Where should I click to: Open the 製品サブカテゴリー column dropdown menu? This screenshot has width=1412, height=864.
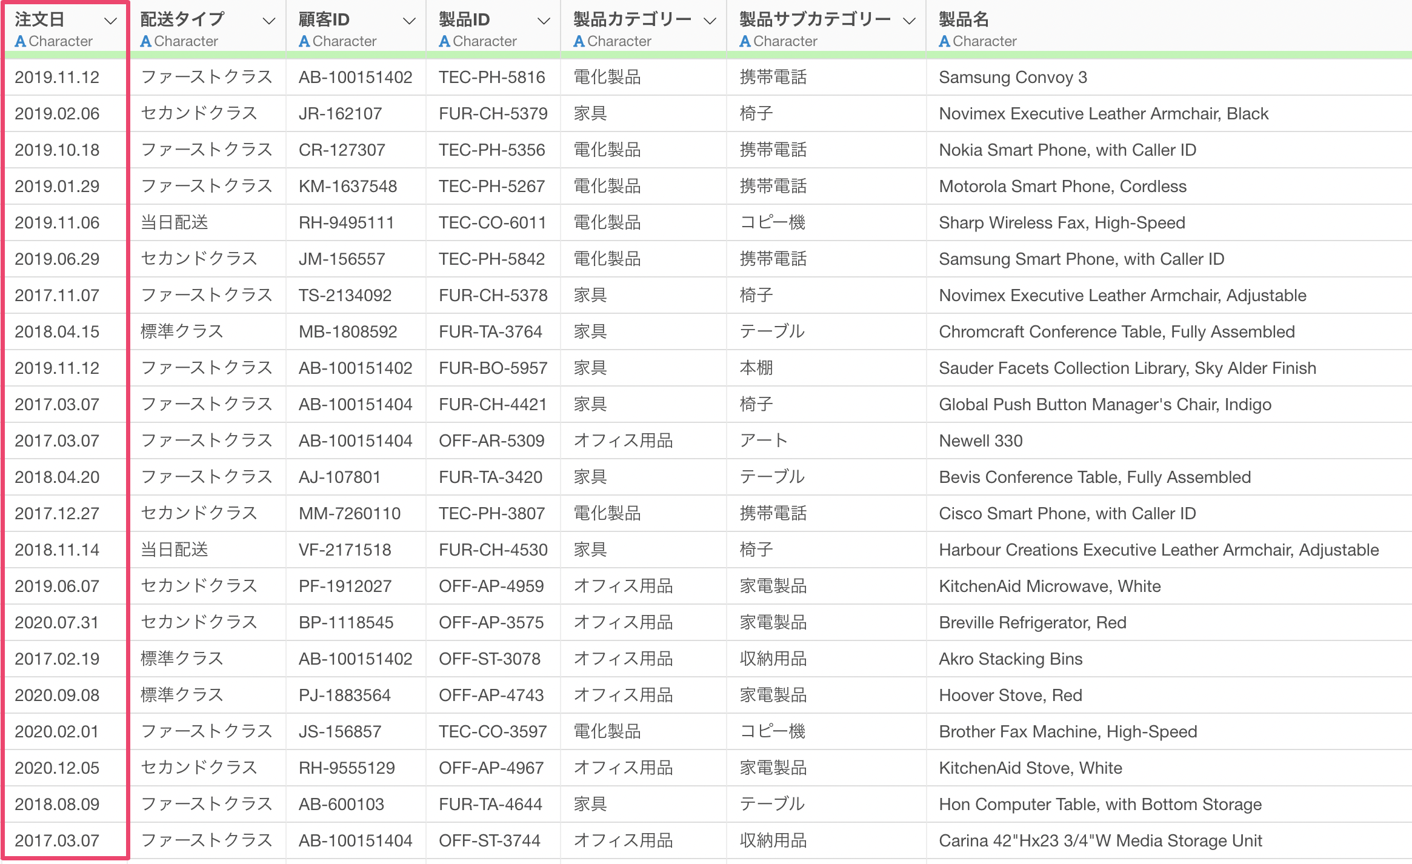(909, 21)
